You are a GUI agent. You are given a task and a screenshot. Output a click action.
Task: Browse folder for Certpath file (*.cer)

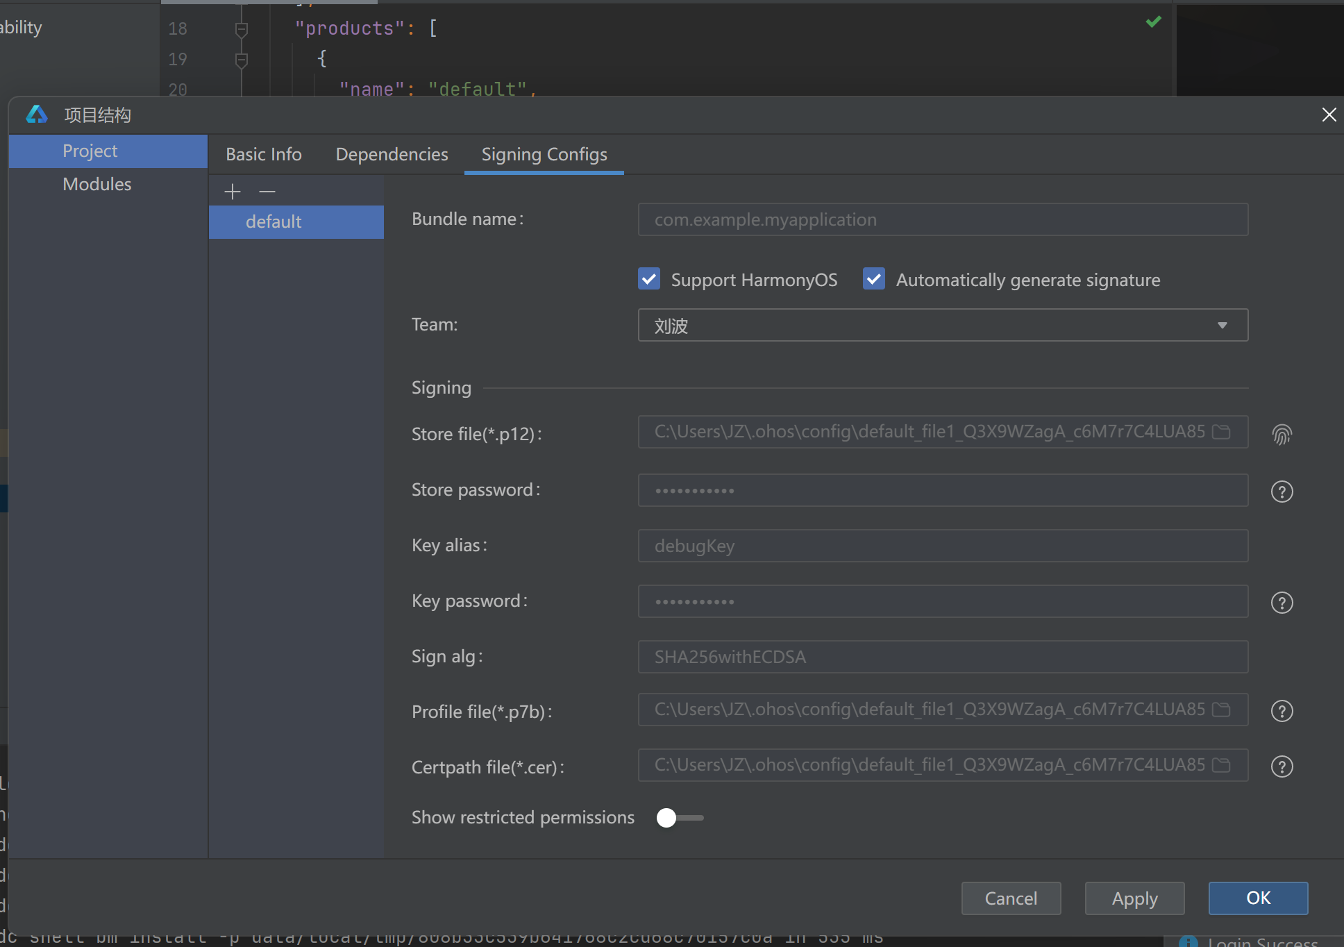(x=1221, y=765)
